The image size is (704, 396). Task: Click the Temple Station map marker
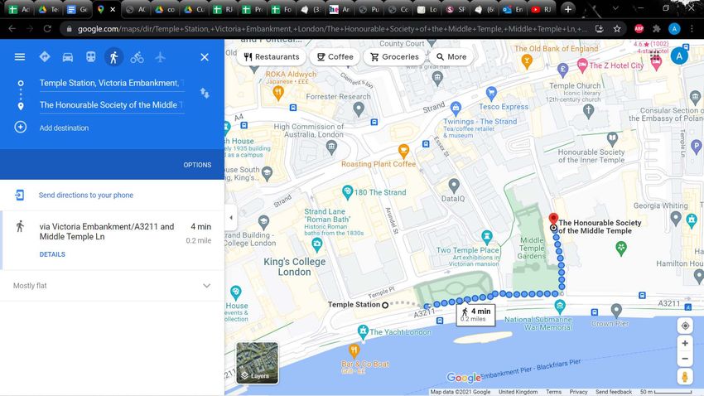point(385,305)
